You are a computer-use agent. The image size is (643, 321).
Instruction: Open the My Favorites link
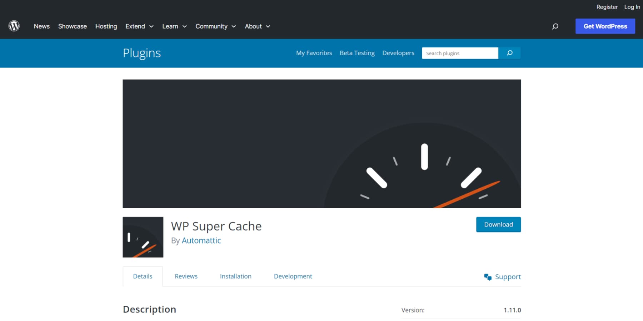coord(314,53)
